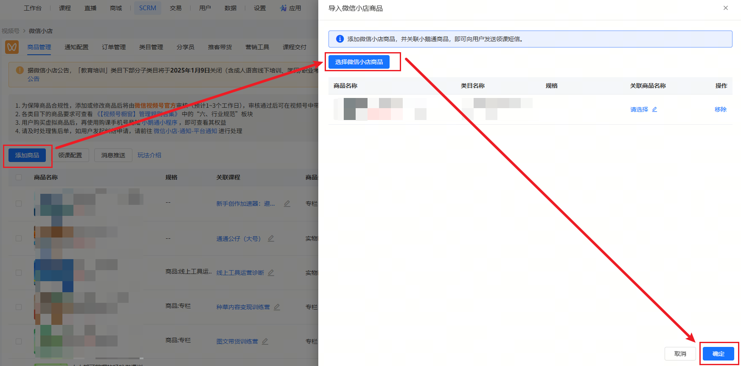Open the 工作台 top navigation item
Image resolution: width=741 pixels, height=366 pixels.
point(33,8)
